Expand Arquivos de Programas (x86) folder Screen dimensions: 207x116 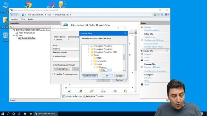pyautogui.click(x=89, y=52)
